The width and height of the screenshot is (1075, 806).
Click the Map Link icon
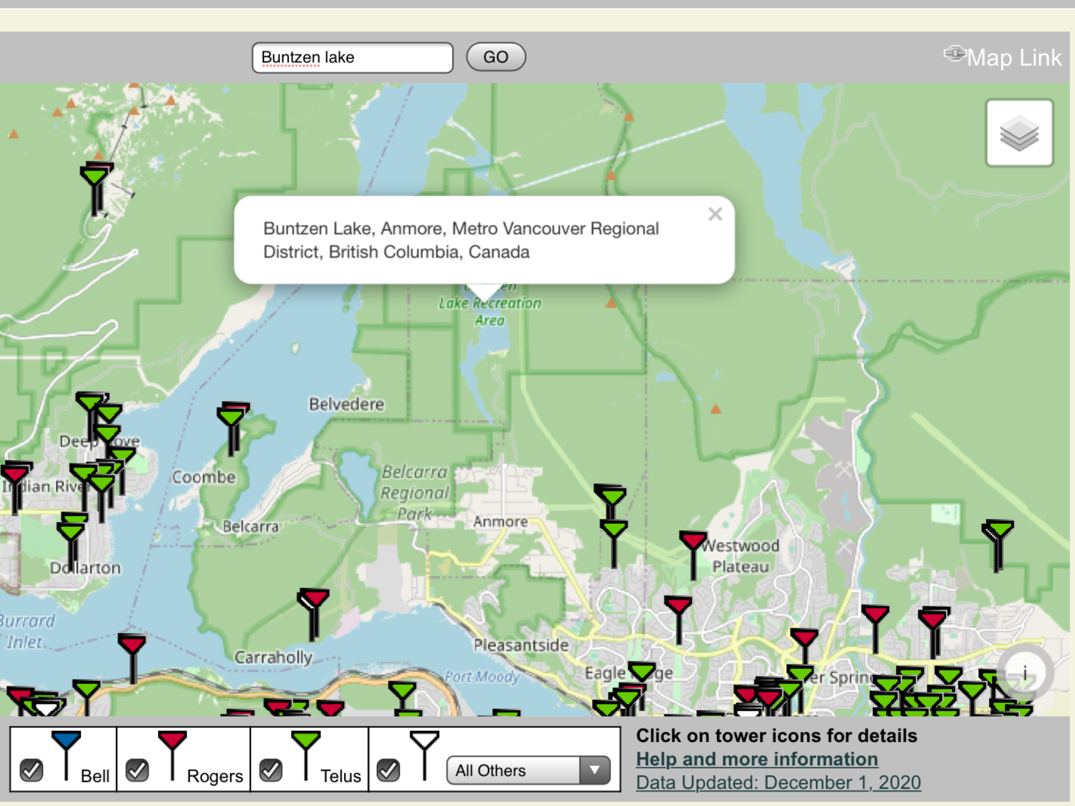pyautogui.click(x=954, y=53)
